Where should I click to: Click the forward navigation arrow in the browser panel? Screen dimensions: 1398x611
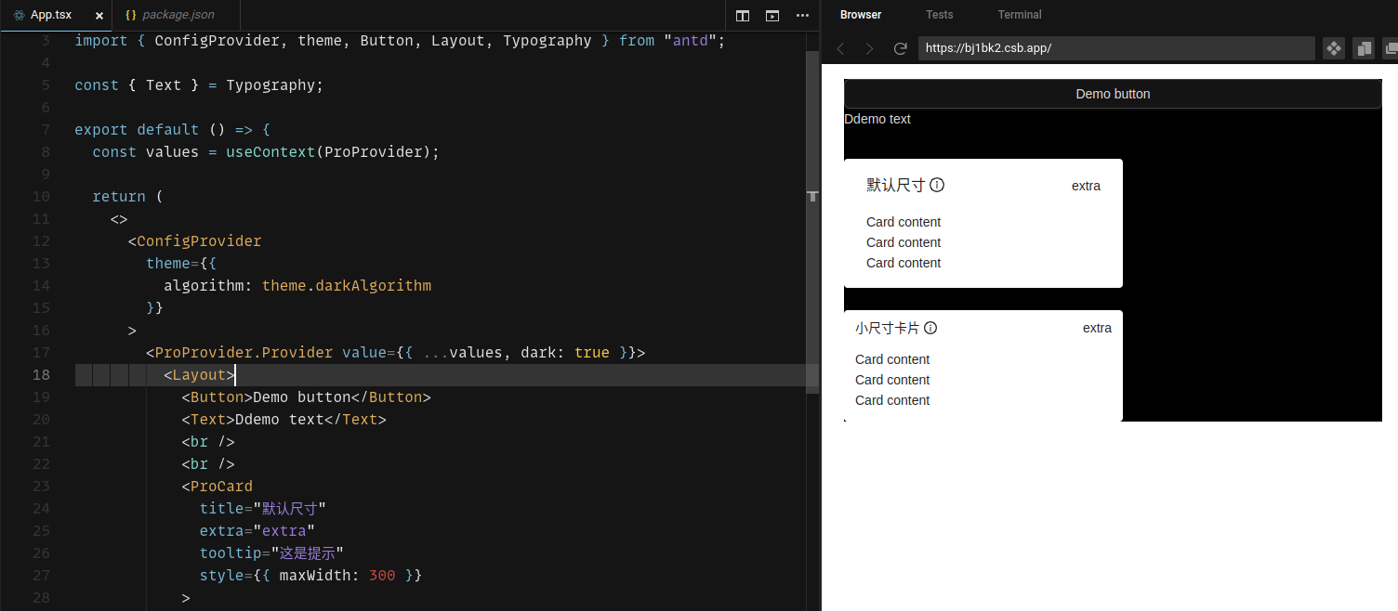tap(870, 48)
